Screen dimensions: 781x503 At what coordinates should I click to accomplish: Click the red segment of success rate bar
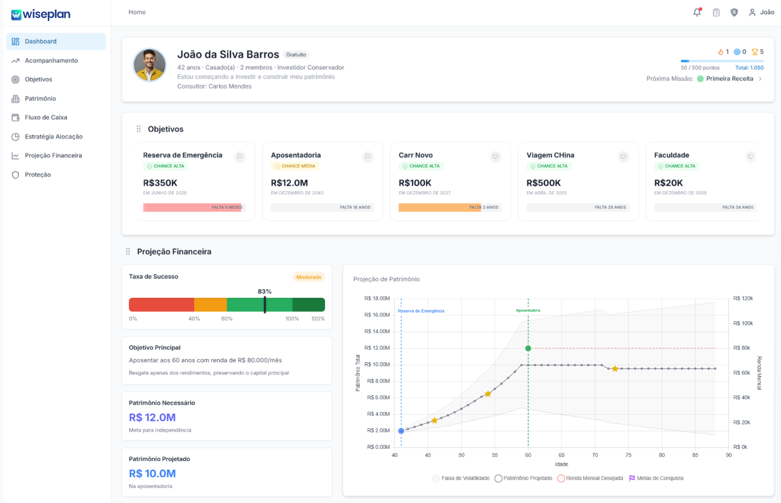[x=162, y=305]
